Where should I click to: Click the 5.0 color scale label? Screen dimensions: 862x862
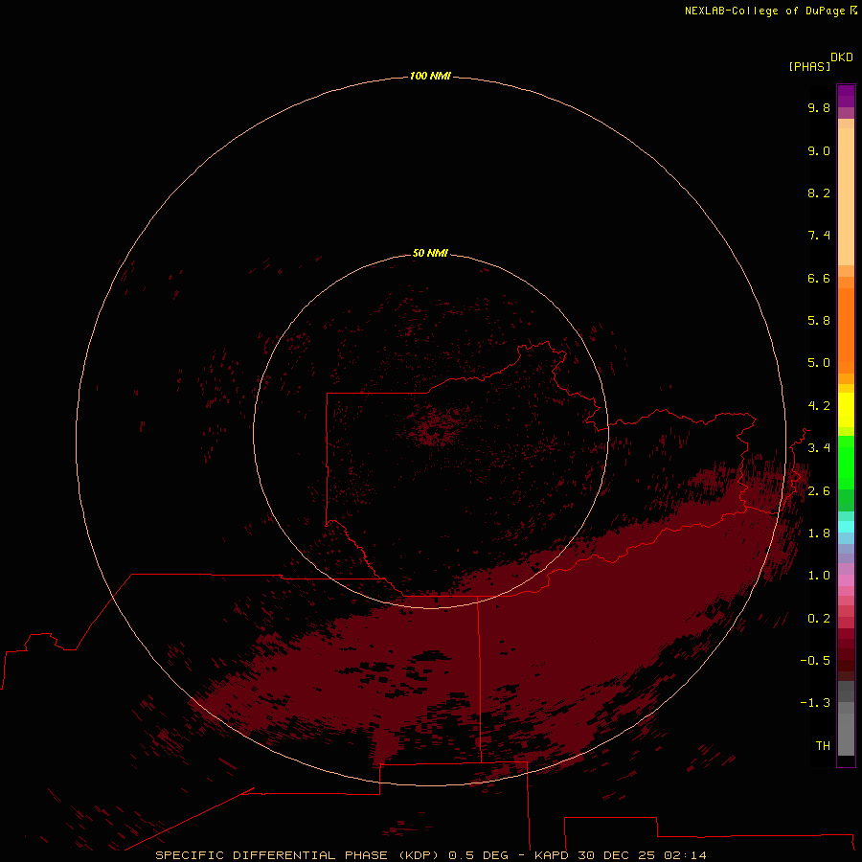point(819,363)
